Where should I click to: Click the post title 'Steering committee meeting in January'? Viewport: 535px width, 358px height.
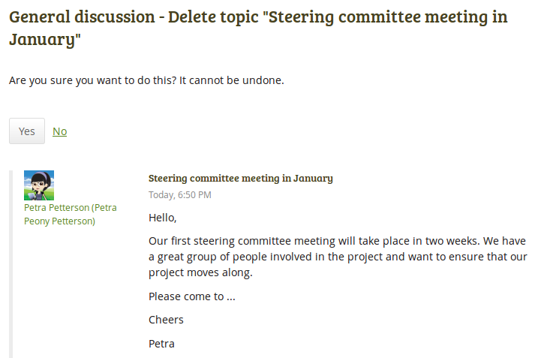tap(240, 179)
